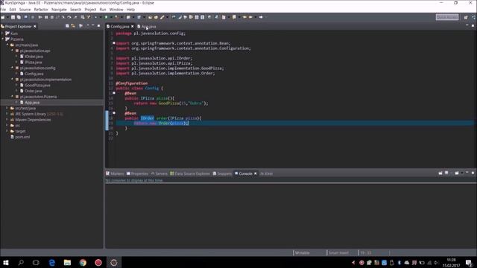Select IOrder.java in Project Explorer
The height and width of the screenshot is (268, 477).
pyautogui.click(x=31, y=57)
